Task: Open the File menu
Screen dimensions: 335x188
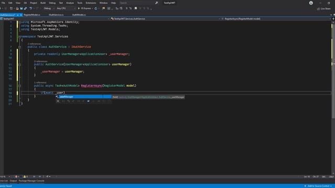Action: [x=3, y=3]
